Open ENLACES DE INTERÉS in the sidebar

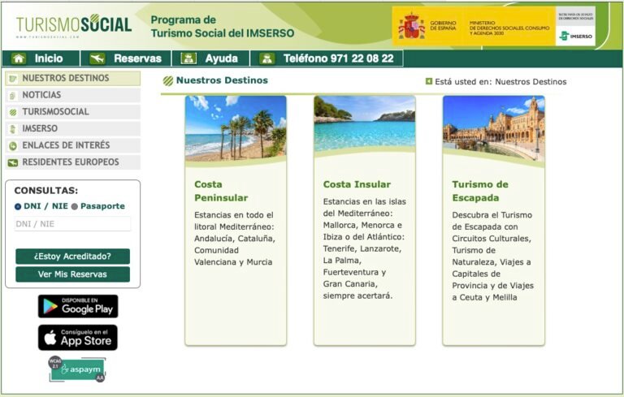pyautogui.click(x=73, y=145)
